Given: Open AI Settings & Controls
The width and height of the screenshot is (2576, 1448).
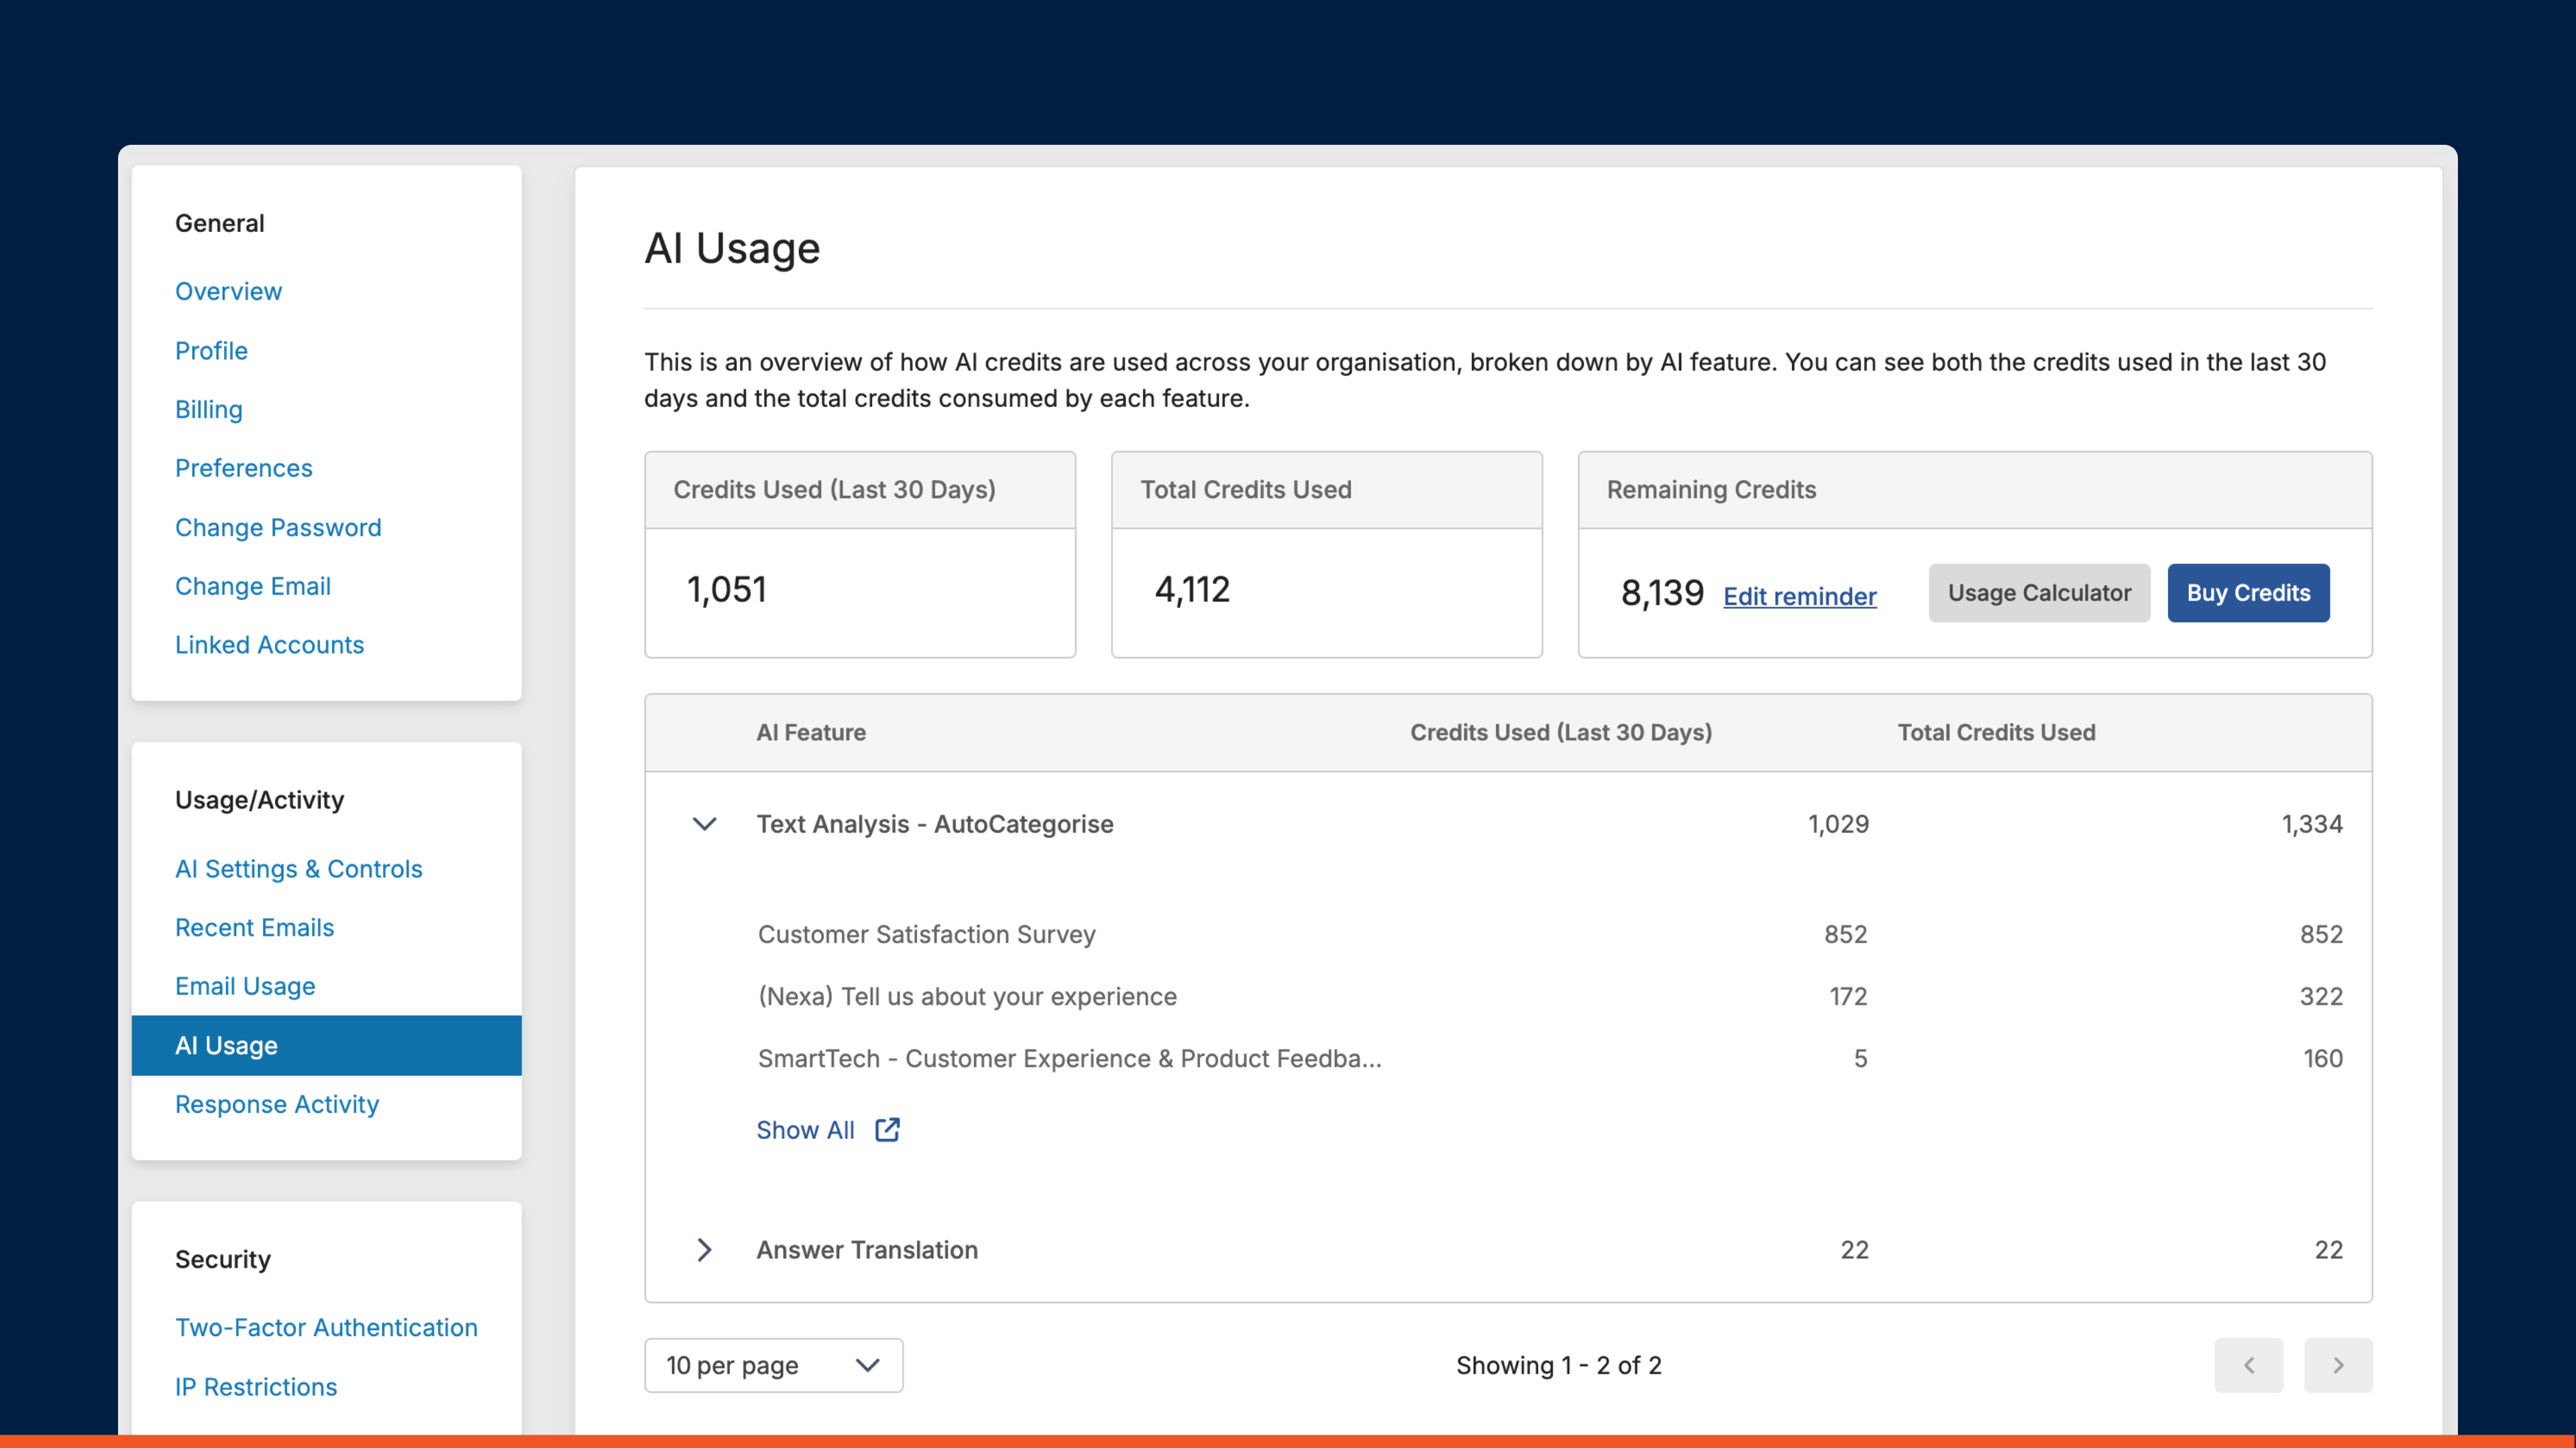Looking at the screenshot, I should click(x=298, y=868).
